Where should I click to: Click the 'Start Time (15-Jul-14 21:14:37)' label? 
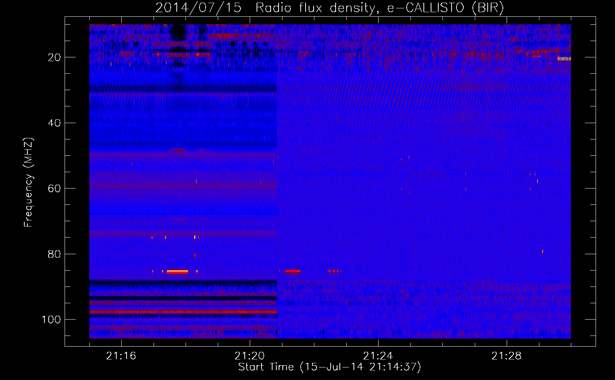(330, 367)
